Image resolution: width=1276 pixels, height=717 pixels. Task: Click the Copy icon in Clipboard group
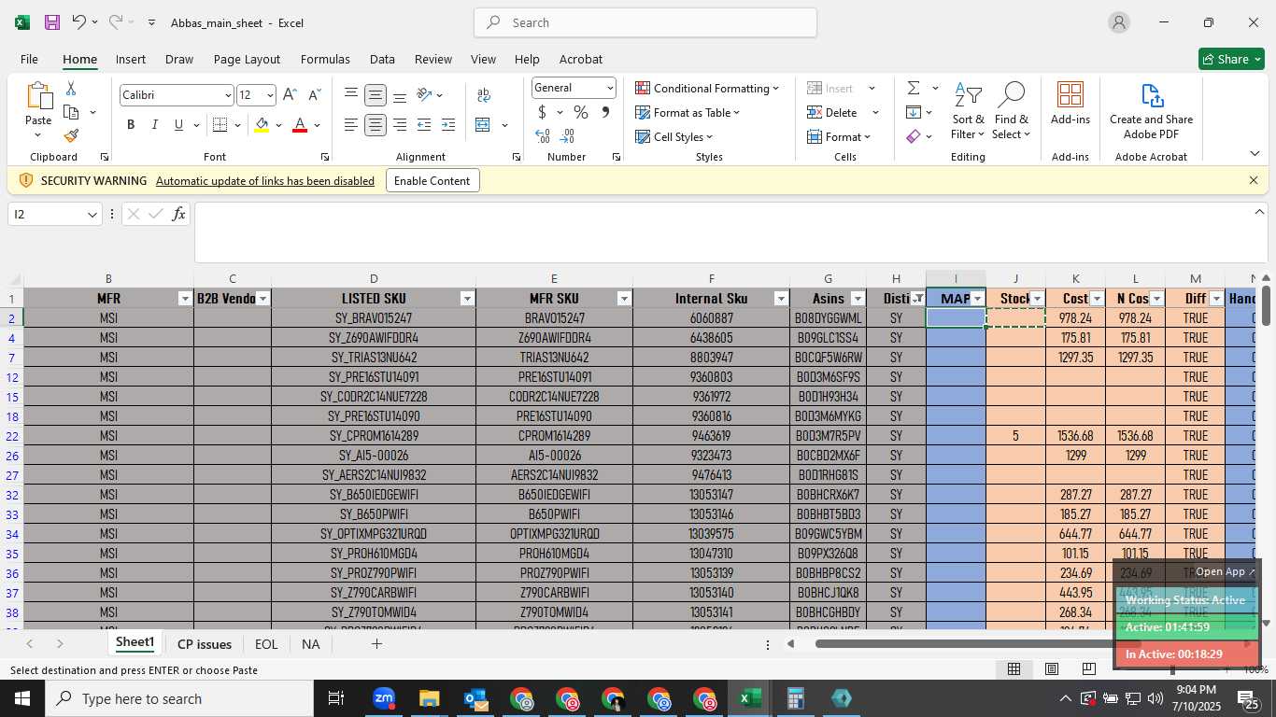click(71, 112)
